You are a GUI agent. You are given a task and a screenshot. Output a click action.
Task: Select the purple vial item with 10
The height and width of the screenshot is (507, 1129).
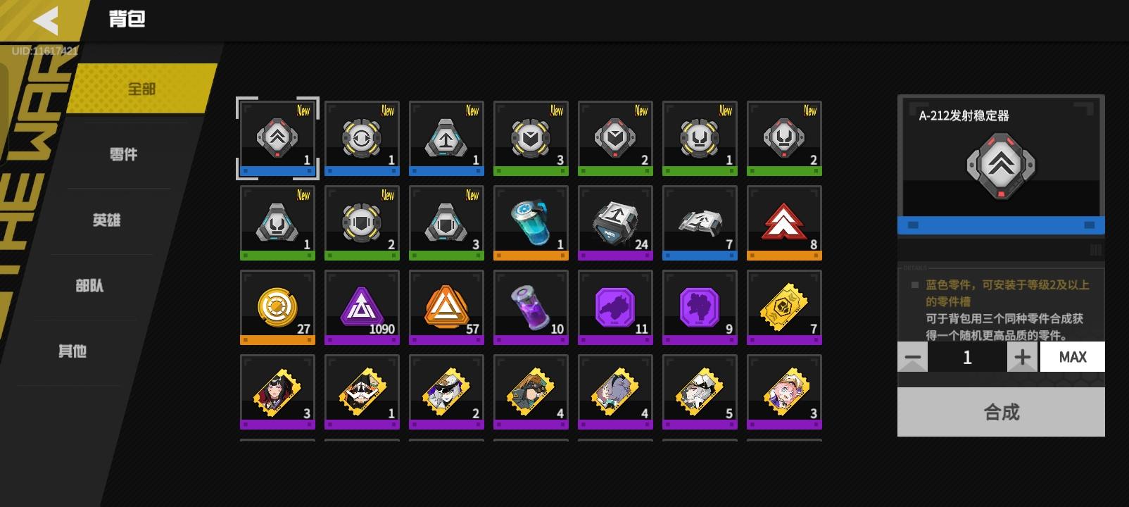point(531,308)
